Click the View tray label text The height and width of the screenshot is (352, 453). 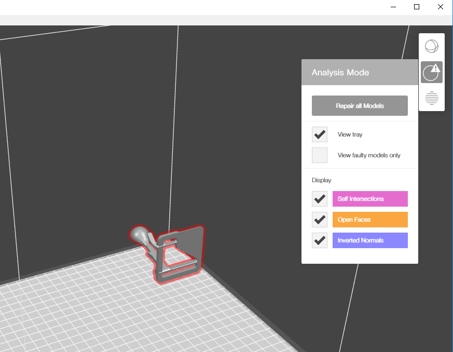pyautogui.click(x=350, y=134)
